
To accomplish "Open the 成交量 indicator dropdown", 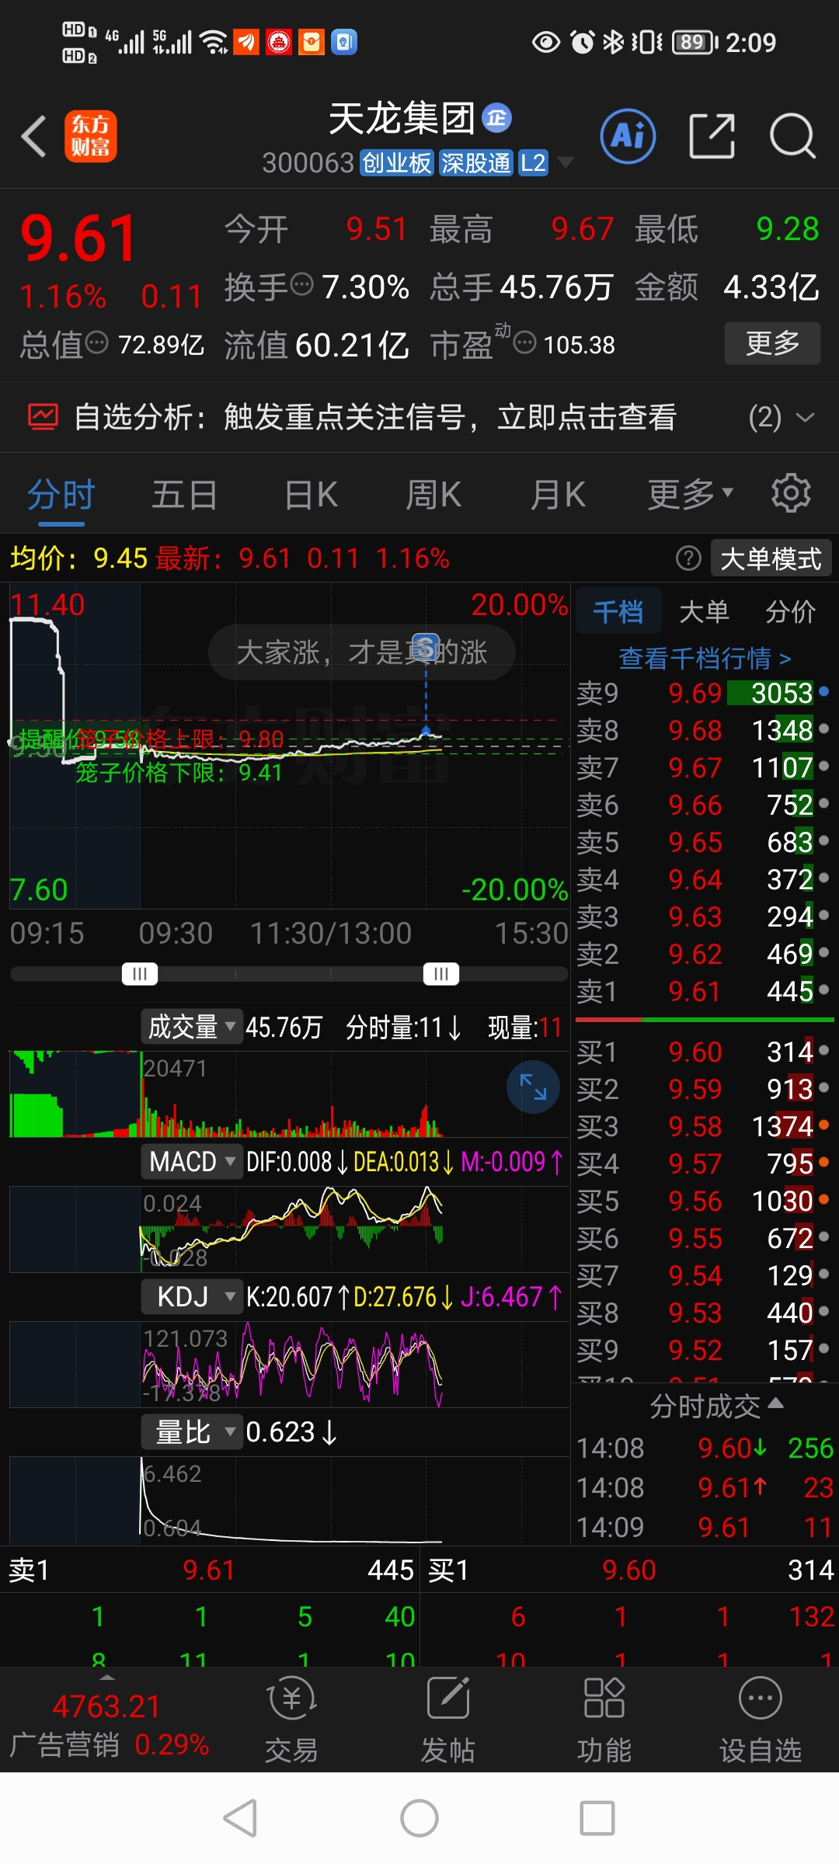I will click(x=192, y=1027).
